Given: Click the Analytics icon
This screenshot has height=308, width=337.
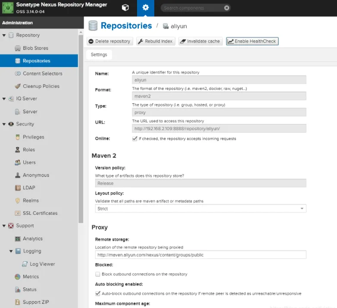Looking at the screenshot, I should tap(18, 238).
